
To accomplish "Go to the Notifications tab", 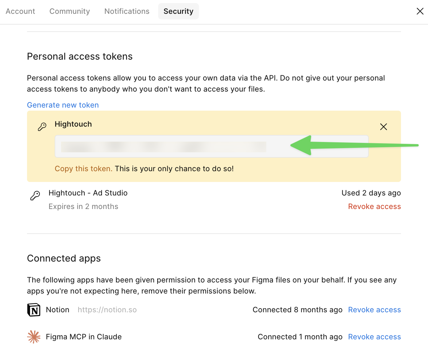I will (127, 11).
